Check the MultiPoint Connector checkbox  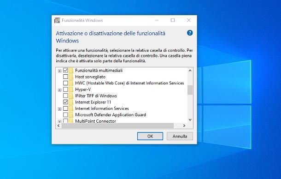click(65, 121)
